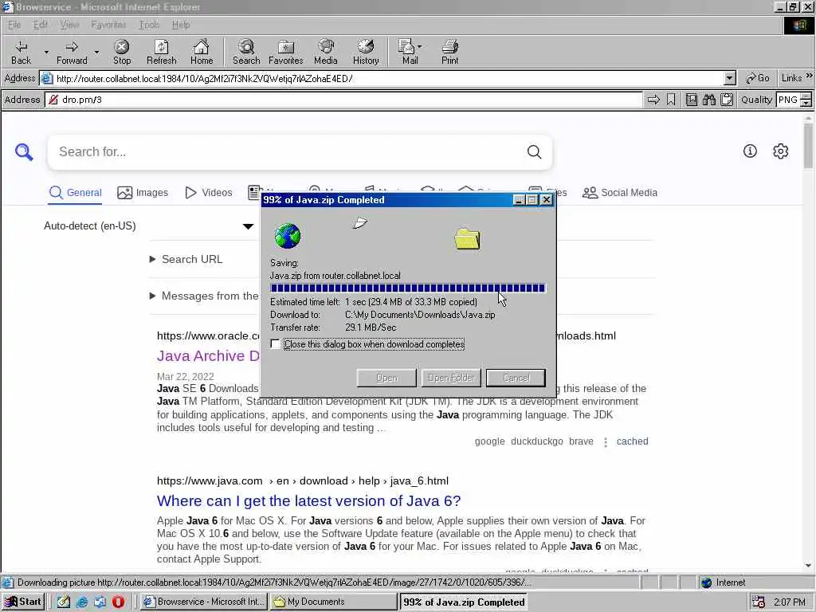
Task: Click the Browservice go arrow icon
Action: pyautogui.click(x=653, y=100)
